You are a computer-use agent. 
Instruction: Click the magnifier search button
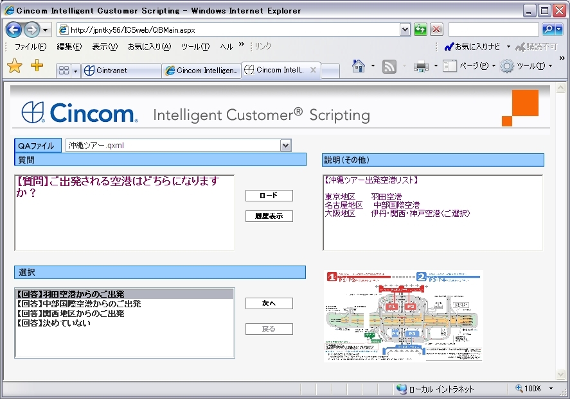tap(548, 30)
